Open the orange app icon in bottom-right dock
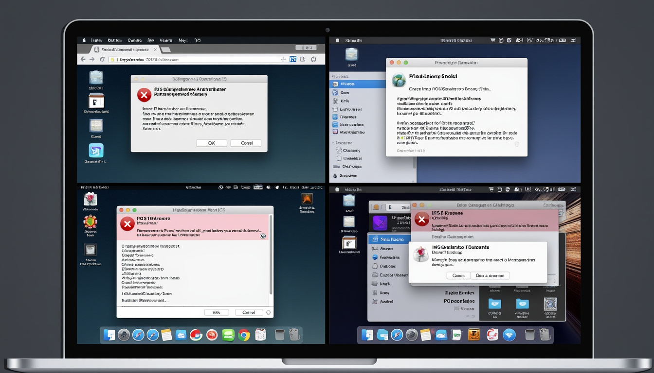The width and height of the screenshot is (654, 373). tap(473, 335)
